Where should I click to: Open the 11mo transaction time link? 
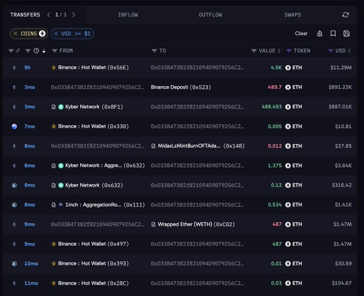tap(31, 283)
